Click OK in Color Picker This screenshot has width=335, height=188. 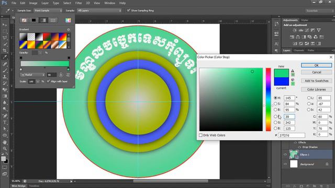pos(316,65)
